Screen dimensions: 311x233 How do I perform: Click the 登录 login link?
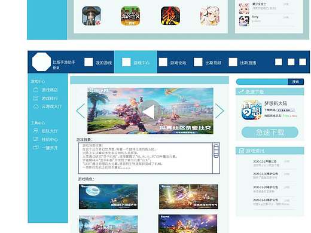56,68
